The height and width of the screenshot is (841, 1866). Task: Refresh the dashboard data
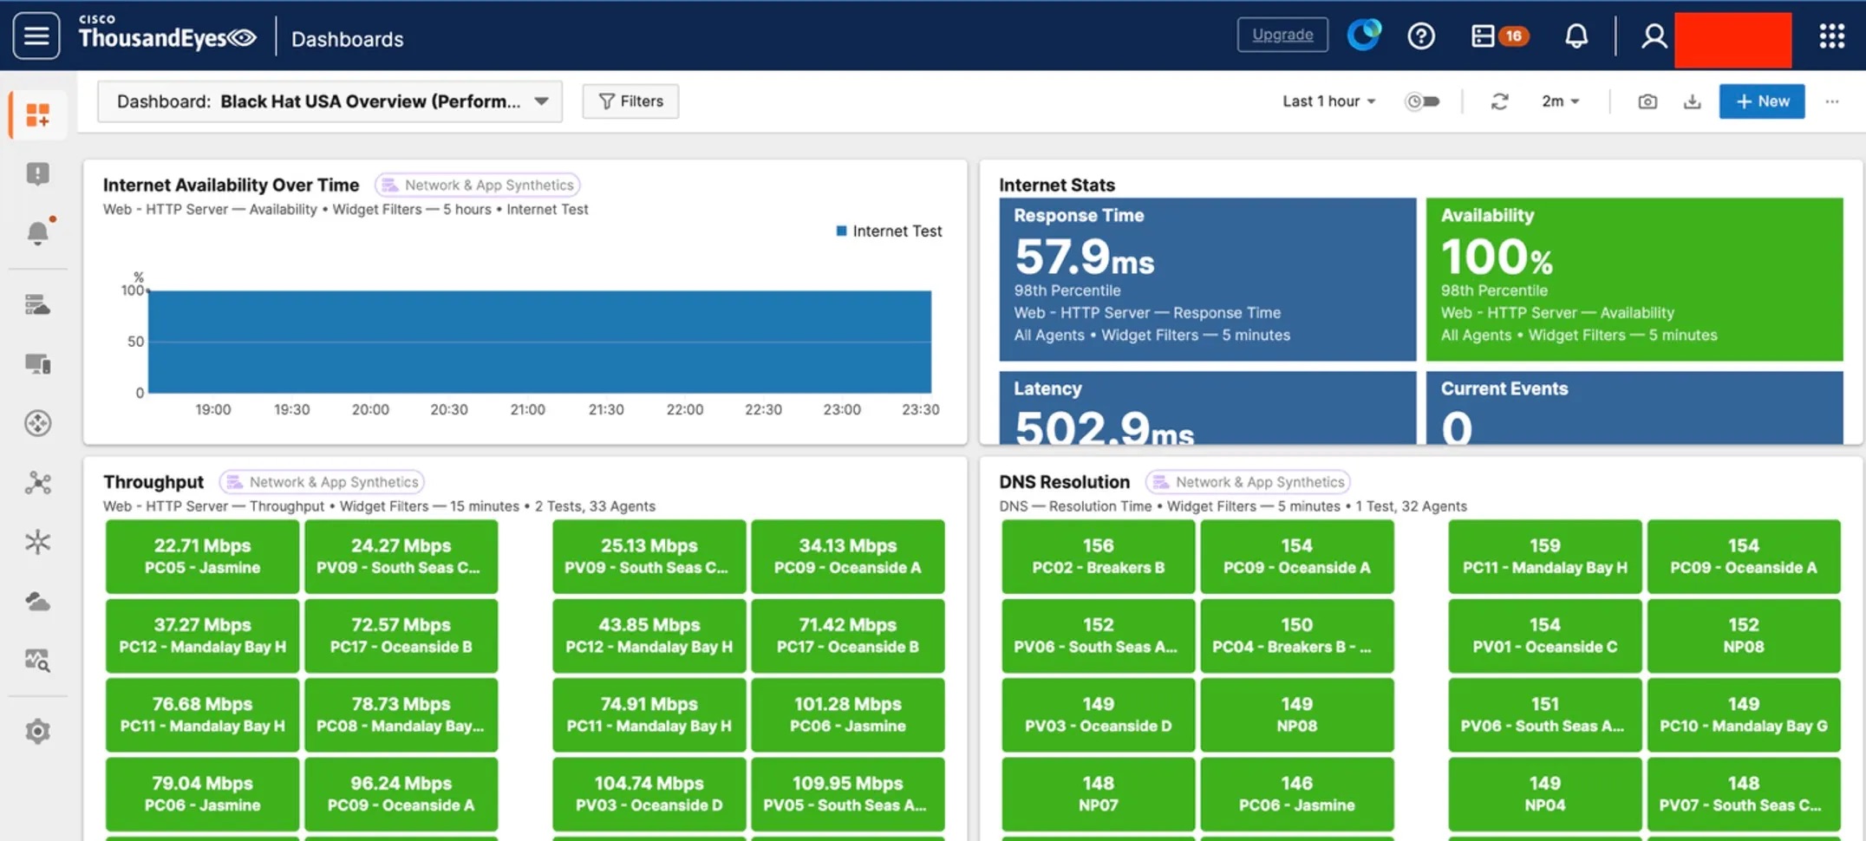[x=1500, y=101]
